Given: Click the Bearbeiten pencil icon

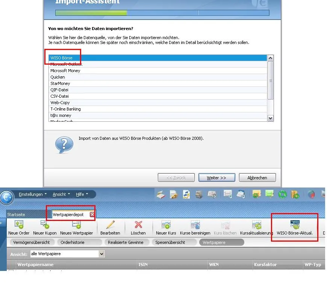Looking at the screenshot, I should 110,225.
